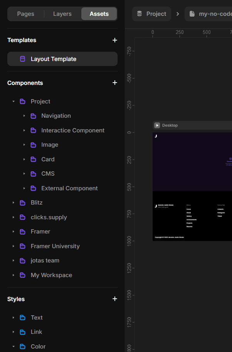Expand the Link styles folder
Image resolution: width=232 pixels, height=352 pixels.
pyautogui.click(x=13, y=332)
